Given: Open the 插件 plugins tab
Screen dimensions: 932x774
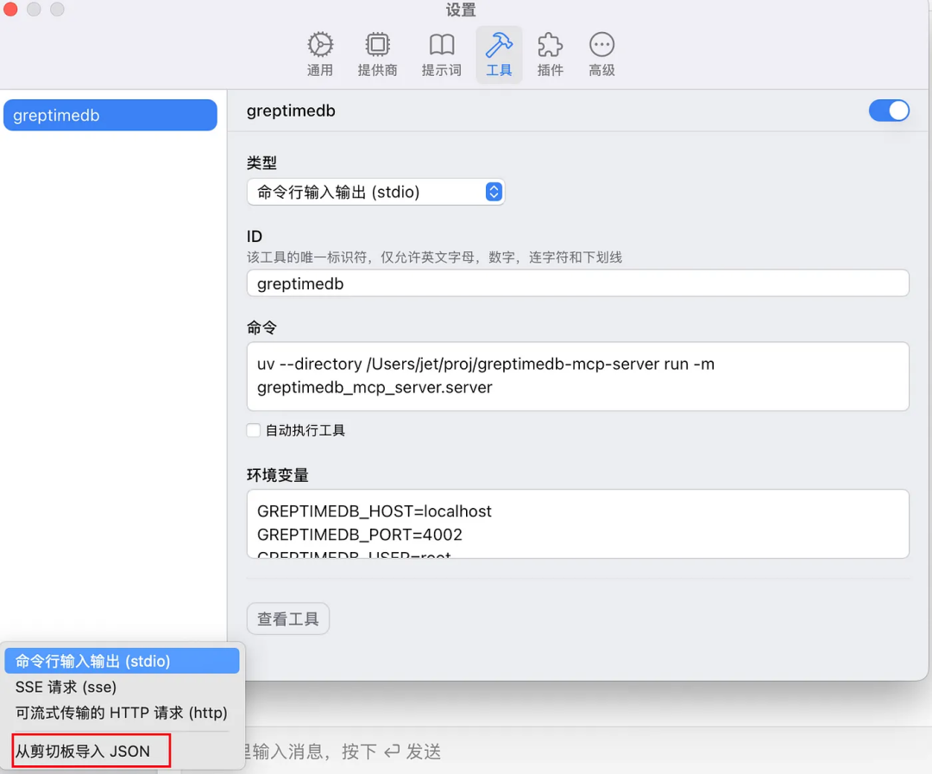Looking at the screenshot, I should [550, 54].
